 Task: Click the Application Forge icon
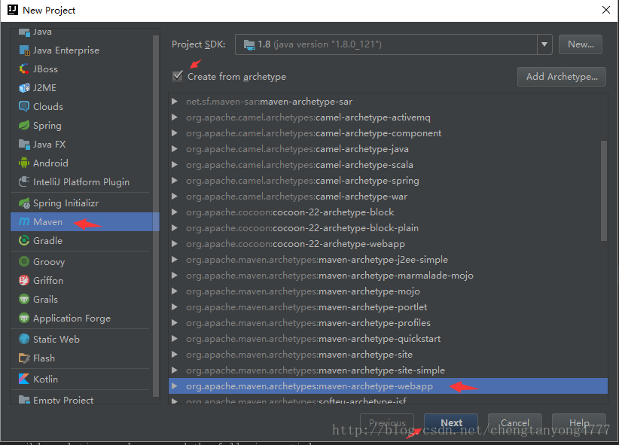[x=24, y=318]
